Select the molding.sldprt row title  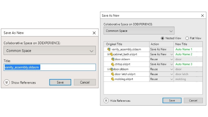click(x=124, y=79)
